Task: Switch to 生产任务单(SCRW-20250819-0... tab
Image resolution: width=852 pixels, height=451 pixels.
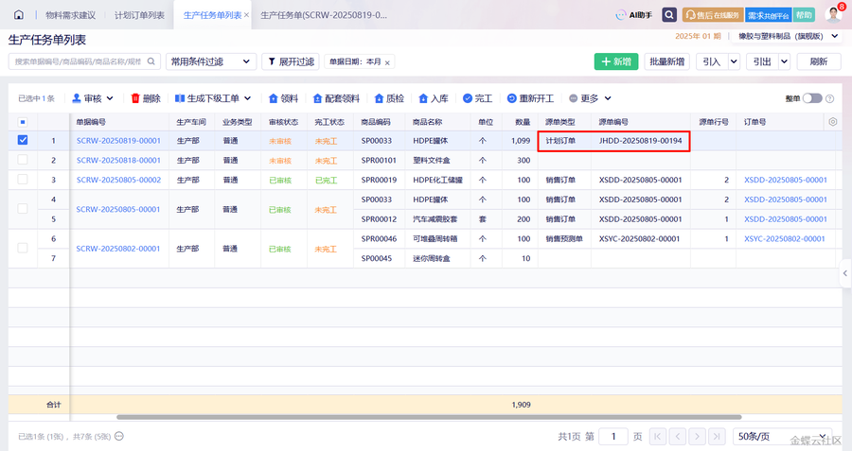Action: tap(324, 15)
